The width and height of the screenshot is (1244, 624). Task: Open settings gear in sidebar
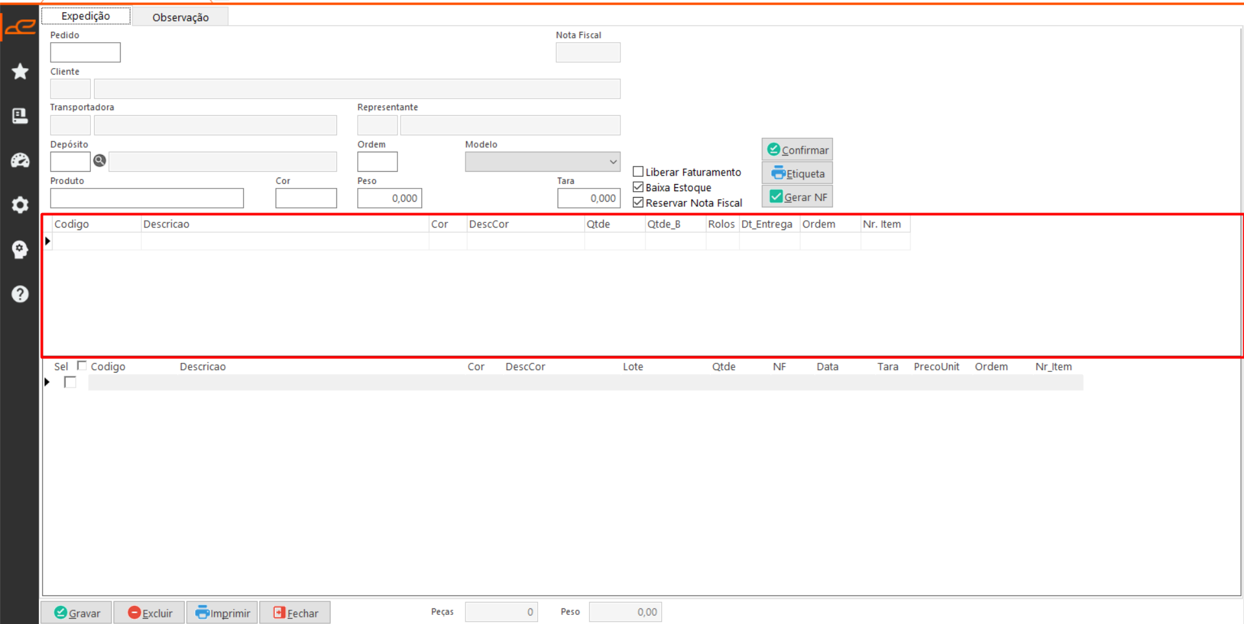pos(20,205)
